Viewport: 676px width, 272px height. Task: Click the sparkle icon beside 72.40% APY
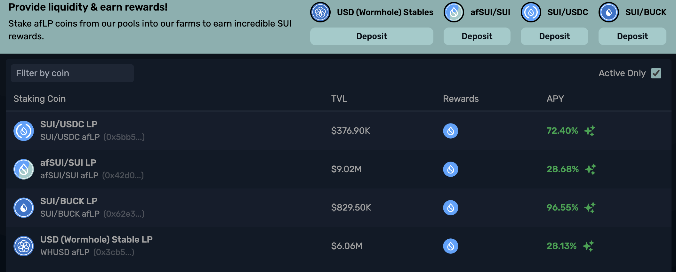(x=589, y=131)
